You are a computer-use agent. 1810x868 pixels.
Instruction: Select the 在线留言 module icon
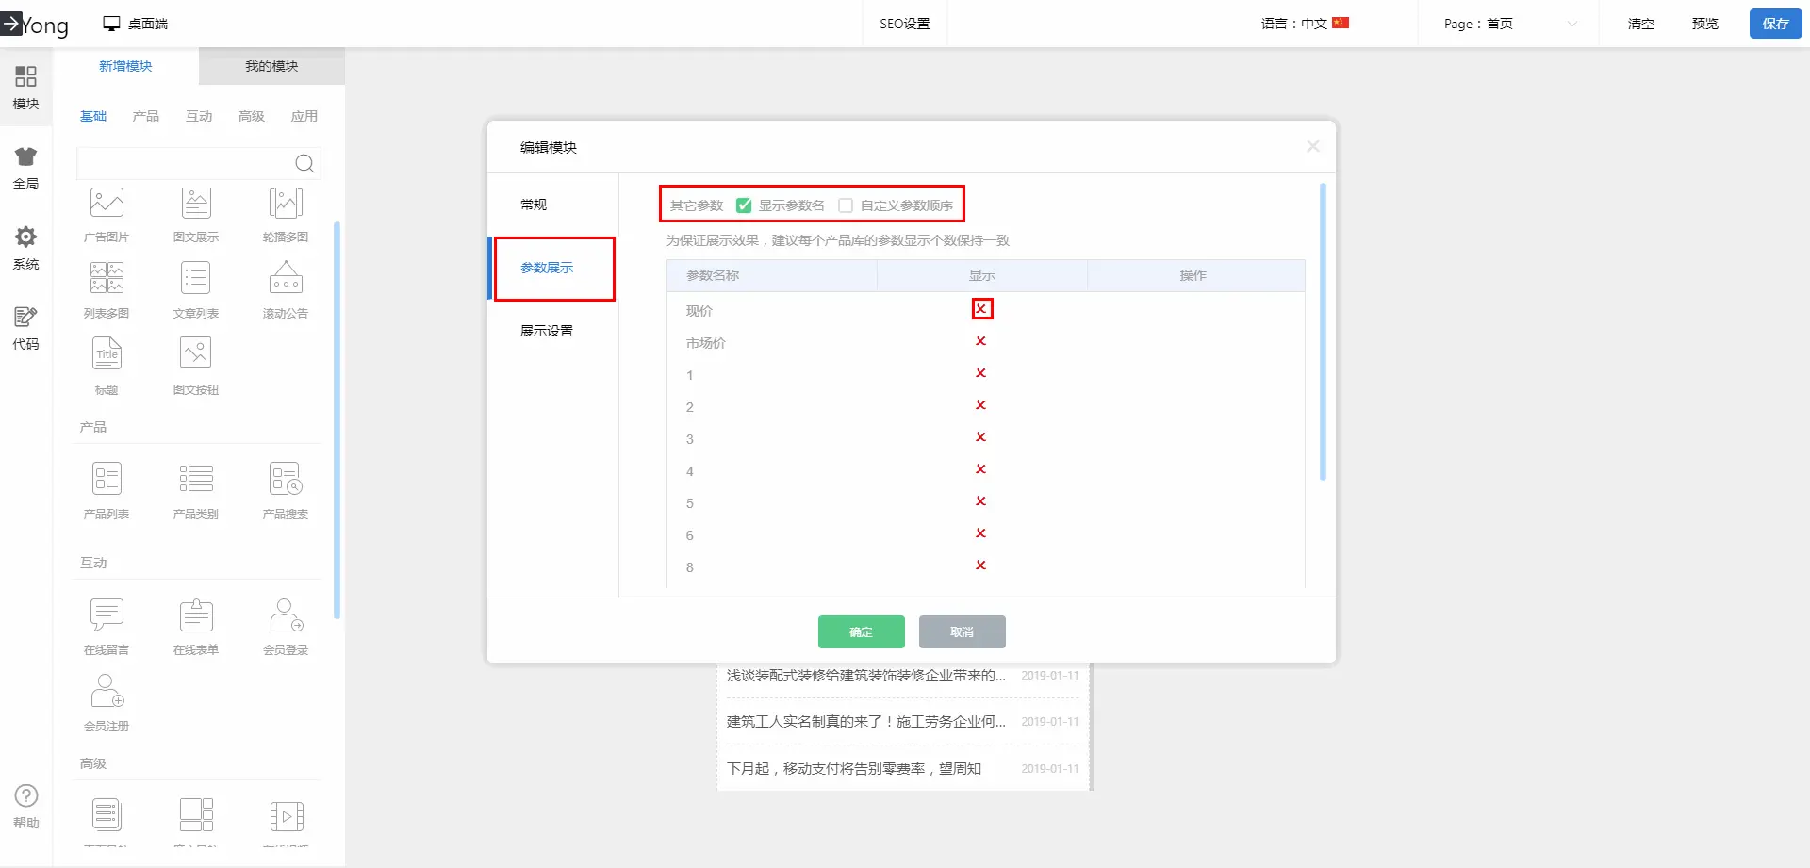point(107,615)
